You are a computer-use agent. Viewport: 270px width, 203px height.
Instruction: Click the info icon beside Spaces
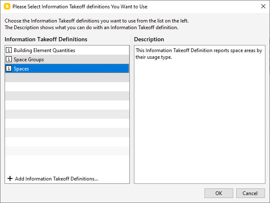coord(9,68)
